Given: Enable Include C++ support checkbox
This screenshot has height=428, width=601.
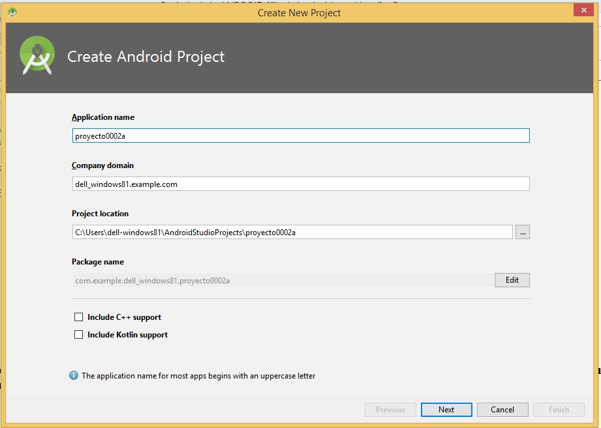Looking at the screenshot, I should [79, 317].
